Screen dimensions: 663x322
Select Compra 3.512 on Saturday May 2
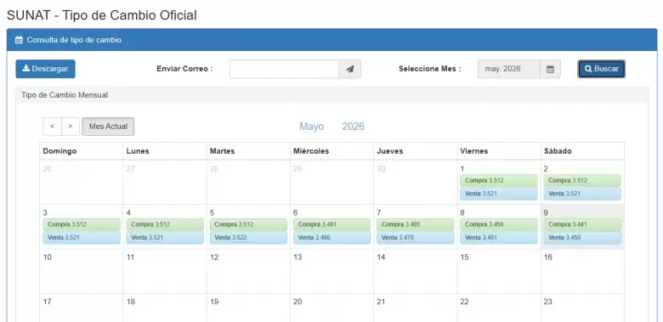(x=582, y=180)
